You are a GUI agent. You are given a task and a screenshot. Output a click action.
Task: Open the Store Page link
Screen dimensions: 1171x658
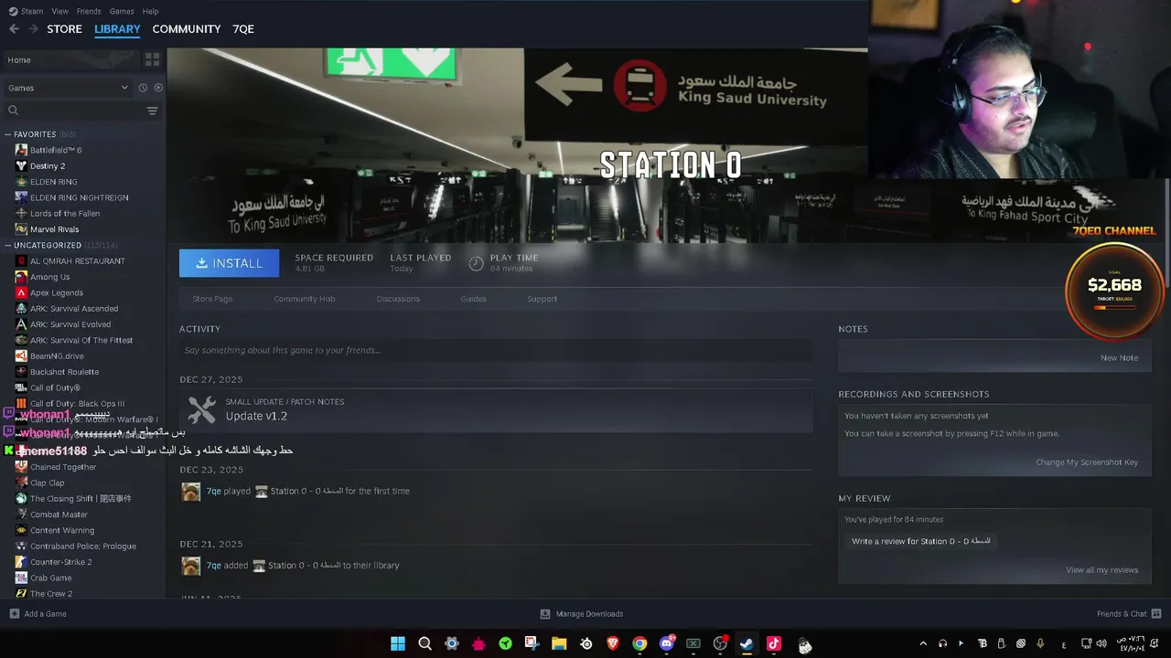(212, 299)
